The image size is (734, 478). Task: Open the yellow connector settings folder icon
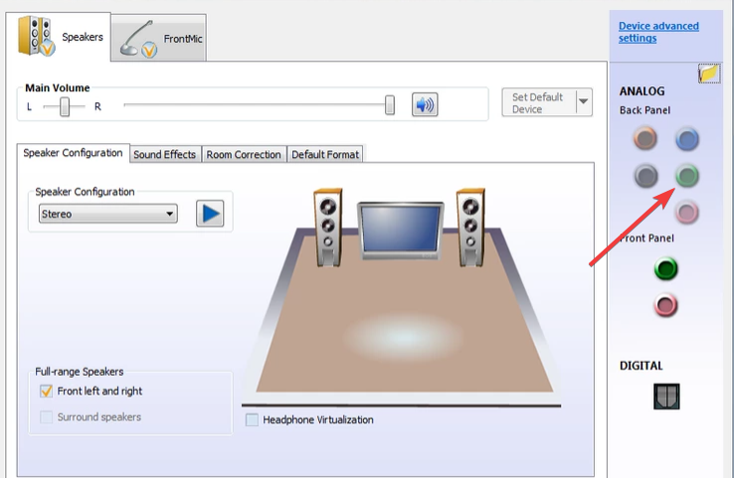[709, 74]
